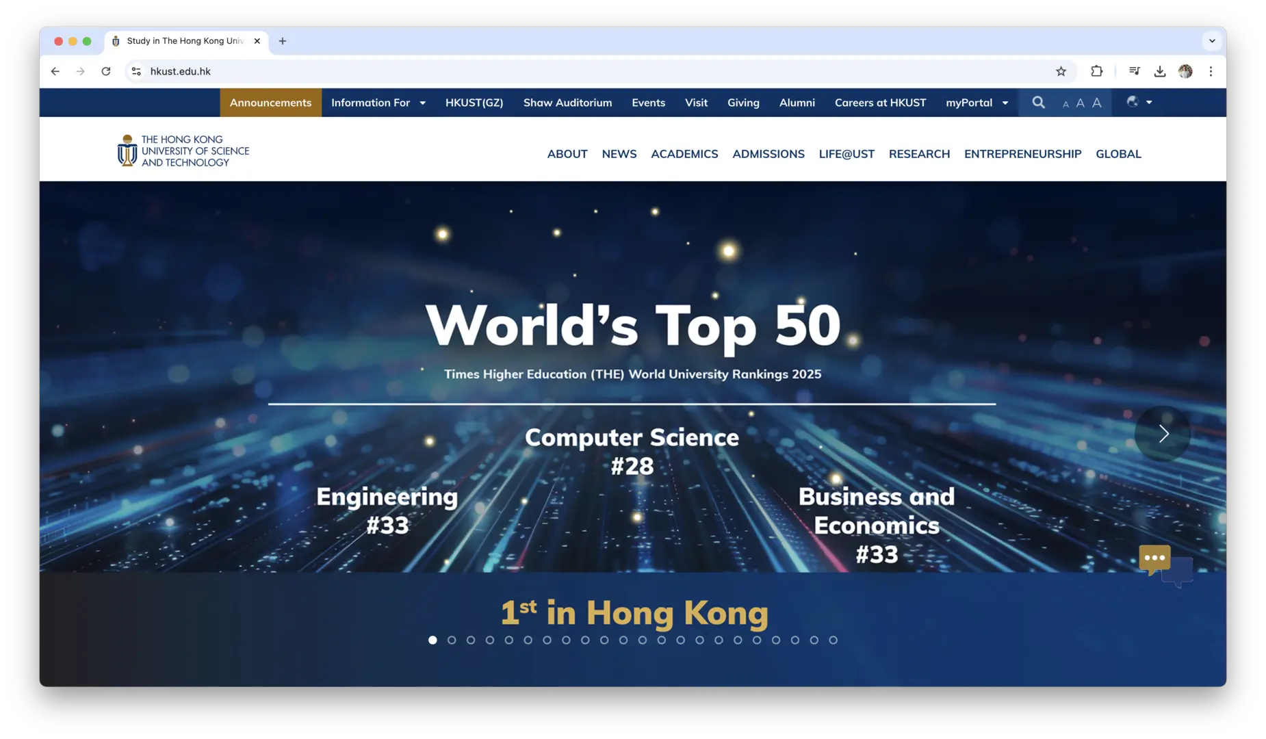Select the last carousel slide dot
1266x739 pixels.
[x=833, y=640]
